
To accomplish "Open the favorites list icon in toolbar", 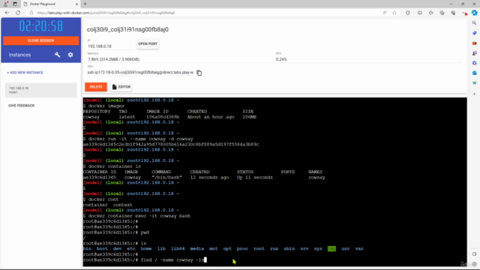I will [x=431, y=13].
